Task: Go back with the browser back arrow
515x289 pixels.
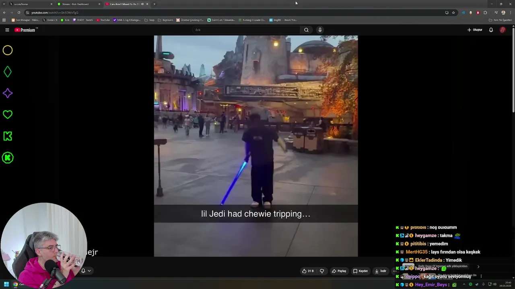Action: [x=4, y=12]
